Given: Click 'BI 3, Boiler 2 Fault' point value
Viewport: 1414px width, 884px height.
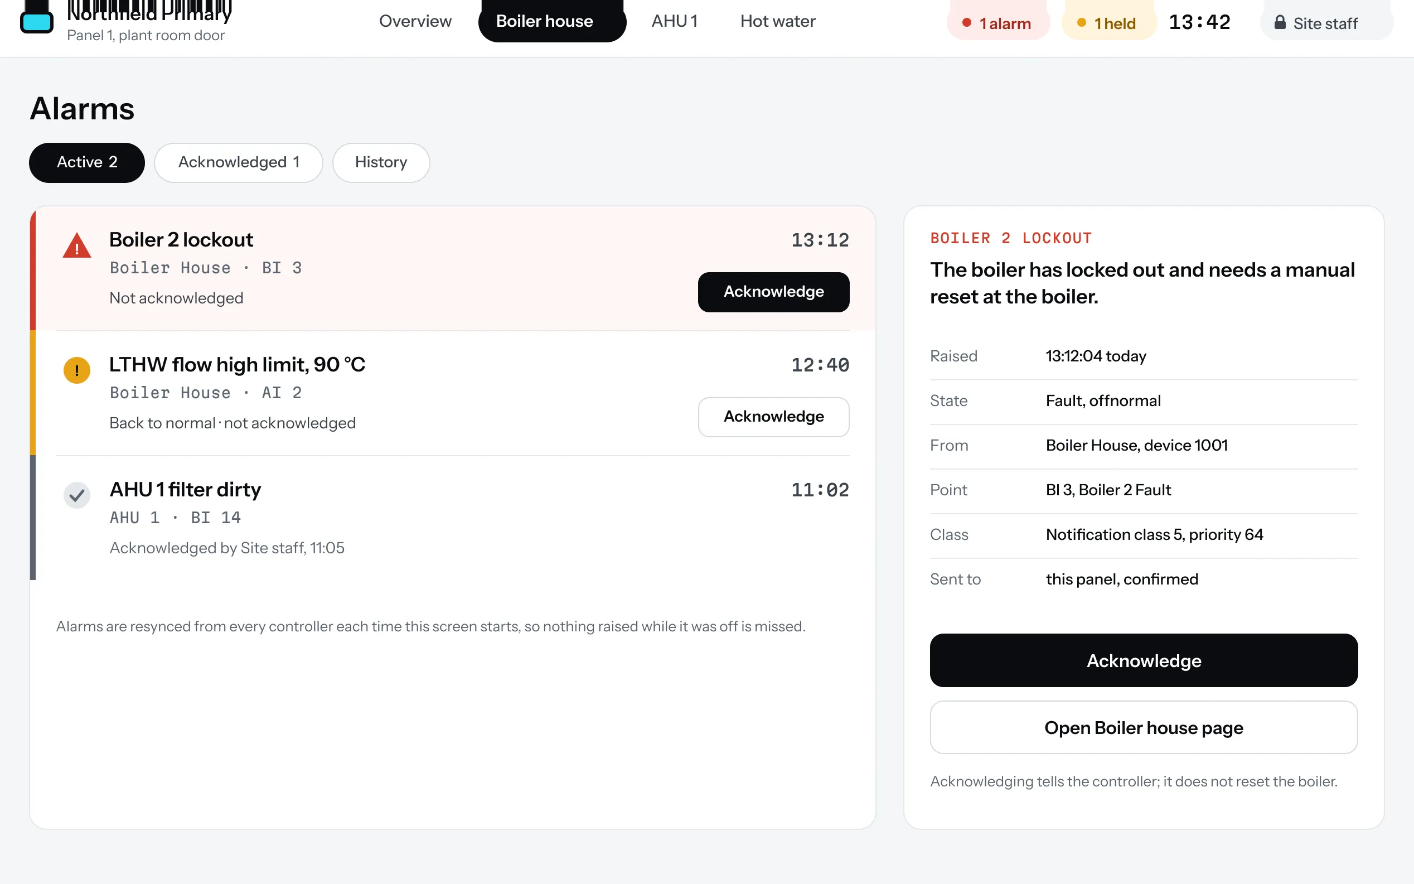Looking at the screenshot, I should click(x=1108, y=490).
